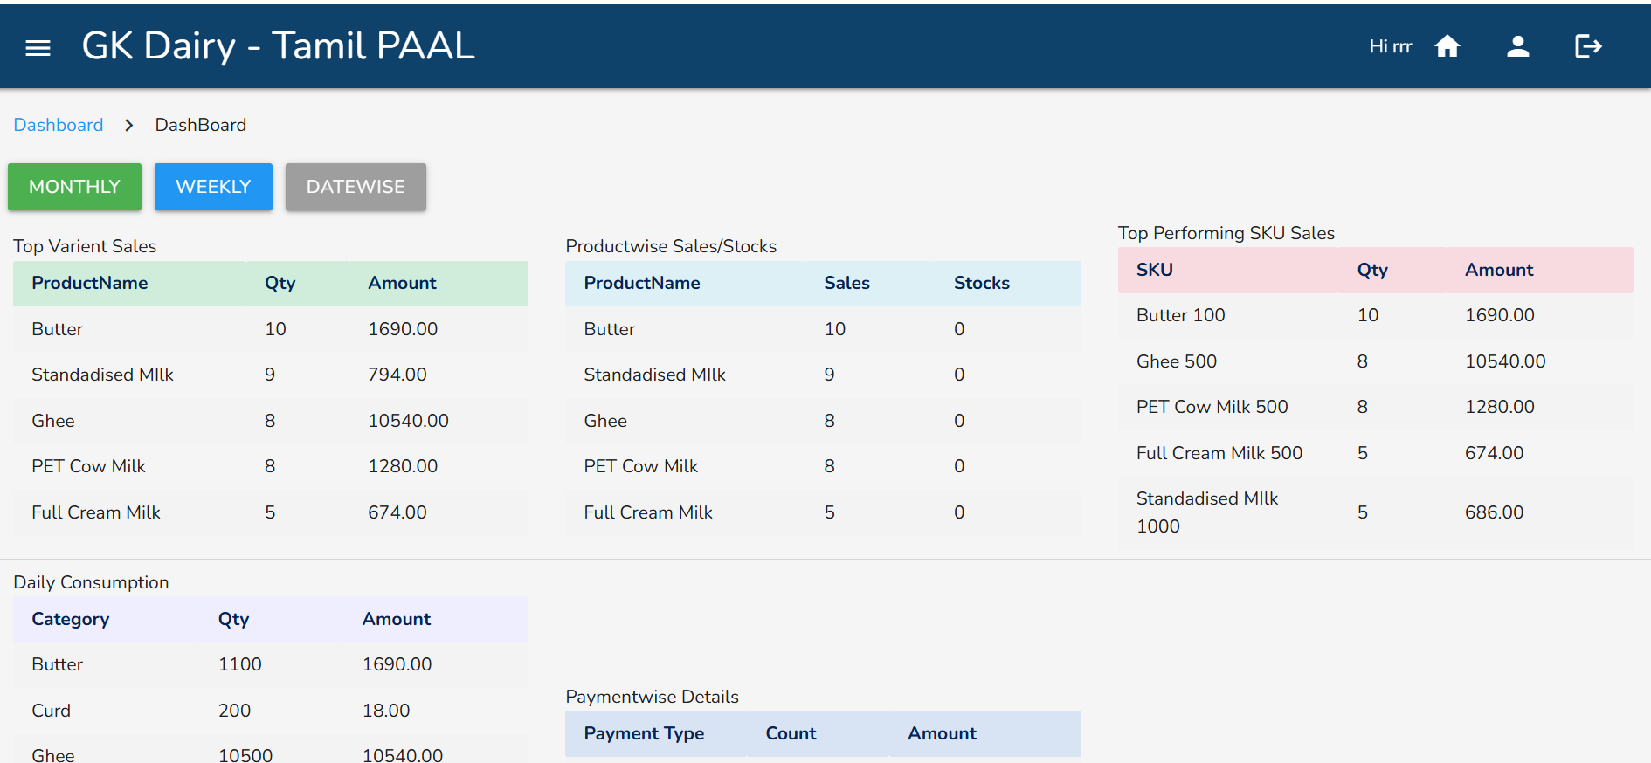Click ProductName header in Productwise Sales/Stocks

click(642, 283)
